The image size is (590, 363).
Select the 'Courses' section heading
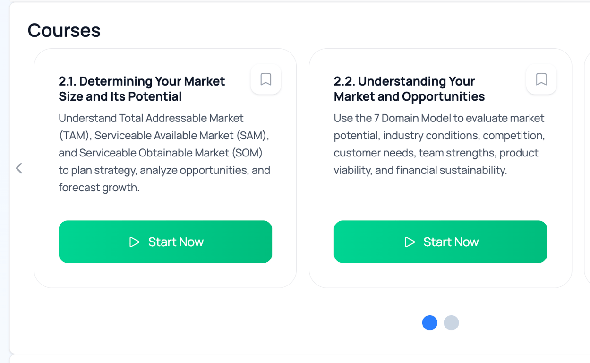pos(64,30)
